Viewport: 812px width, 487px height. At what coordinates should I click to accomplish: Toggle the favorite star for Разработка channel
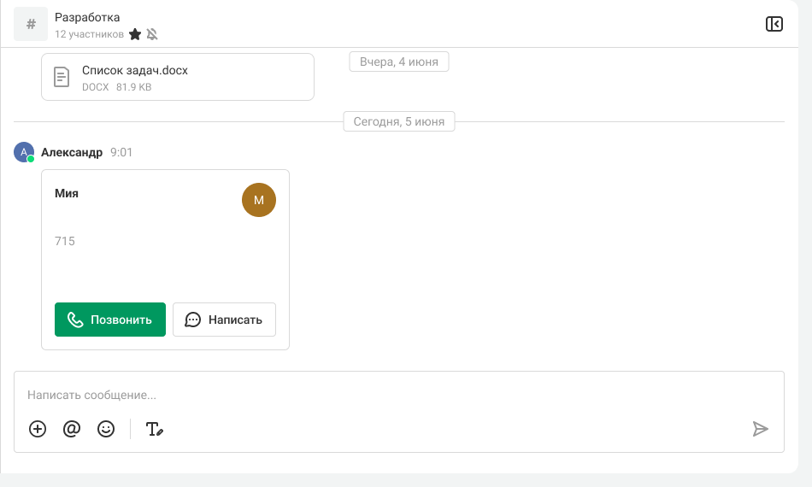coord(134,34)
